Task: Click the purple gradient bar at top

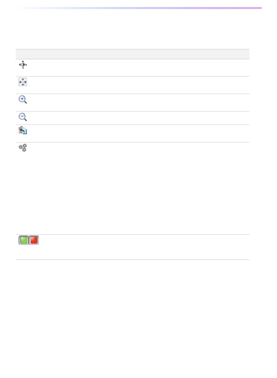Action: [x=139, y=8]
